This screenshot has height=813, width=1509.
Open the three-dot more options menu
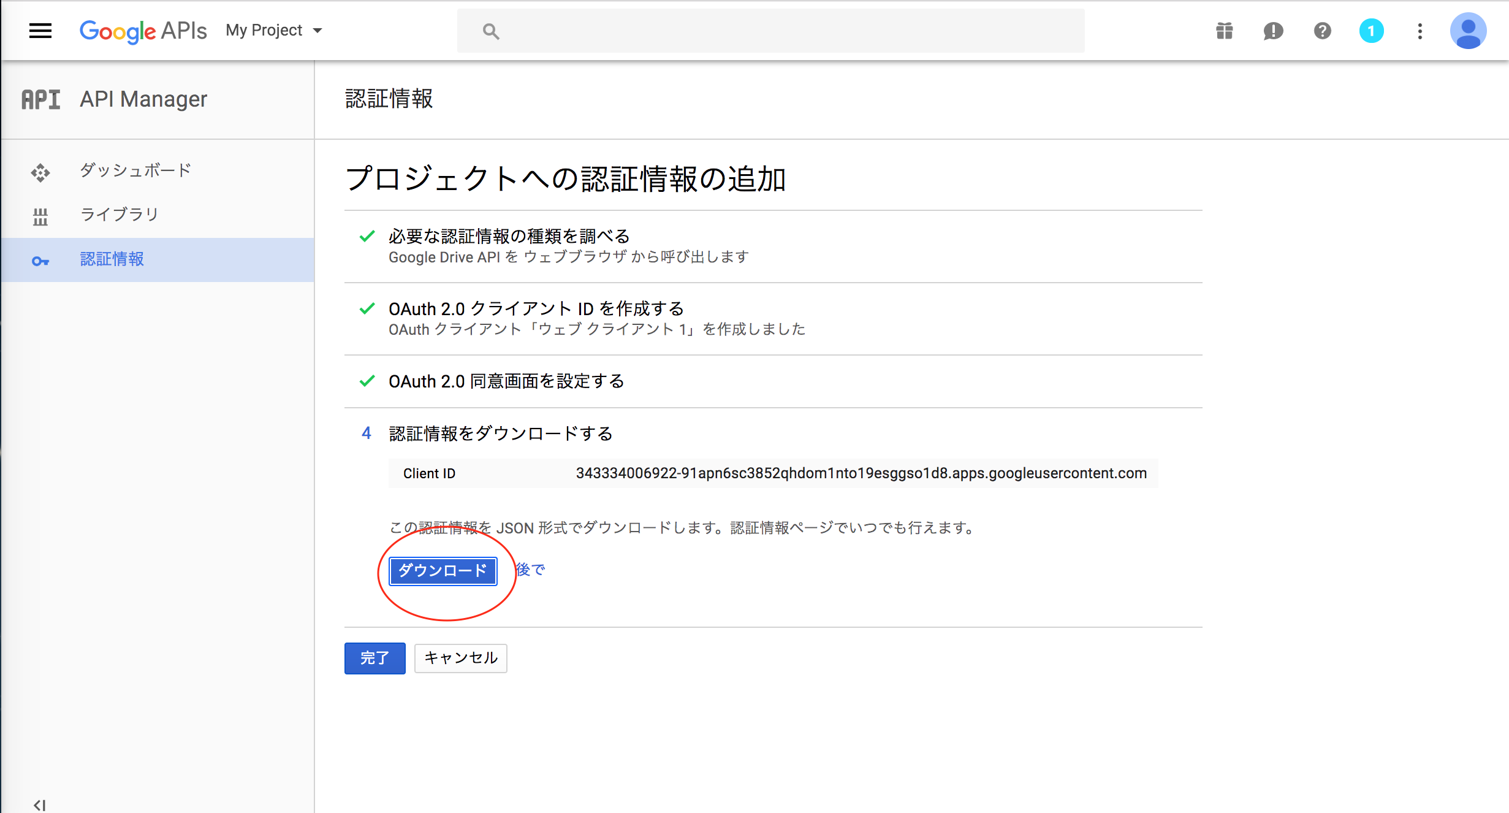point(1420,31)
